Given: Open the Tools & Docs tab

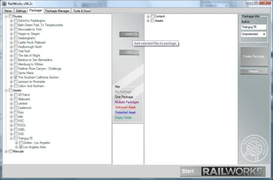Looking at the screenshot, I should point(82,11).
